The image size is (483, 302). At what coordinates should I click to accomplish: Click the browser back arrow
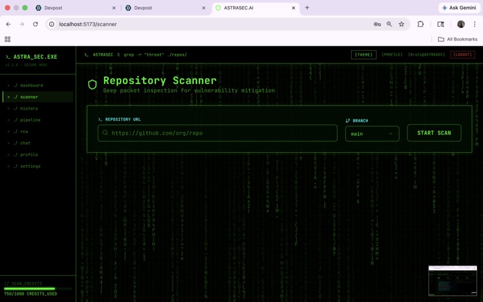[x=8, y=24]
